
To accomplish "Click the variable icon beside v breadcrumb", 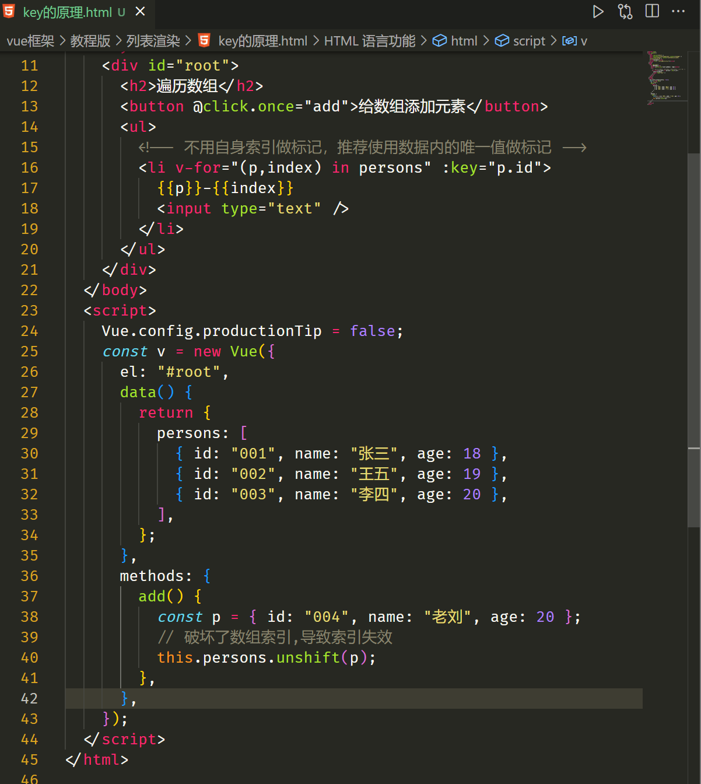I will pos(569,41).
